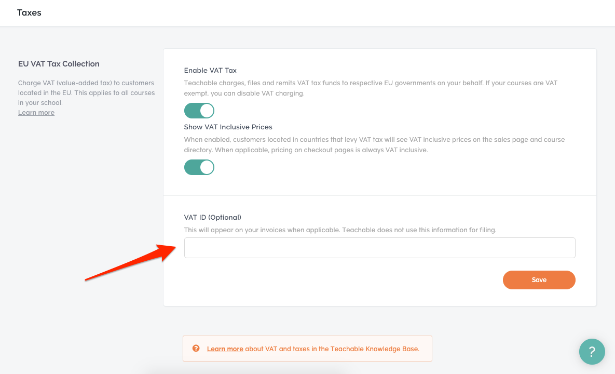
Task: Click the Taxes page heading
Action: [x=29, y=12]
